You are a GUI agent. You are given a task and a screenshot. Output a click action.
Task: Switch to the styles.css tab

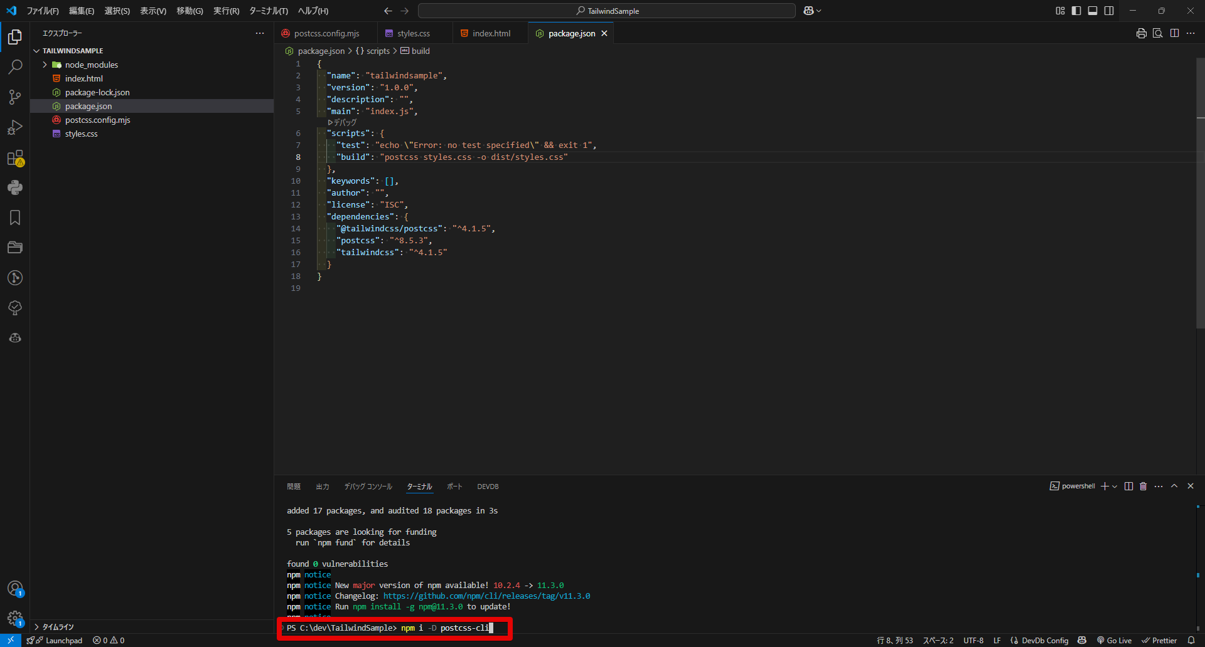(413, 33)
